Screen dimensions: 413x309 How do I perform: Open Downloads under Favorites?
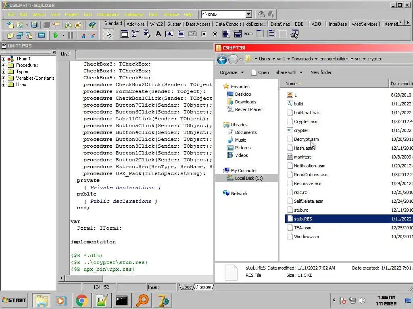pyautogui.click(x=246, y=102)
